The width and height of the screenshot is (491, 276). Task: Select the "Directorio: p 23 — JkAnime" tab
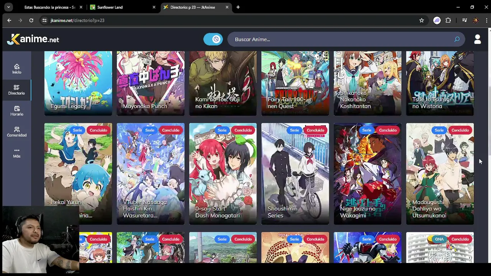click(196, 7)
